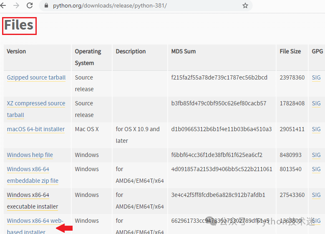Click the Description column header

[x=131, y=51]
